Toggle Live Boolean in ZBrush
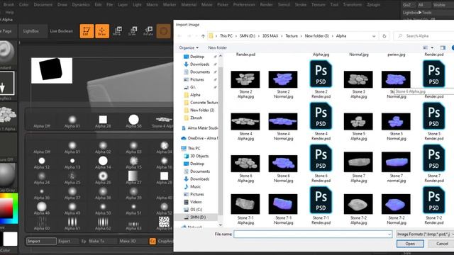Screen dimensions: 454x255 click(x=62, y=31)
